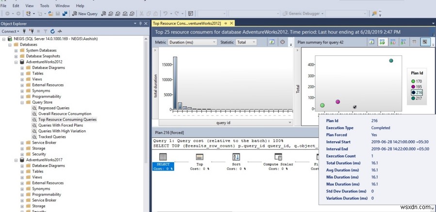Viewport: 436px width, 212px height.
Task: Collapse the Query Store node
Action: click(22, 102)
